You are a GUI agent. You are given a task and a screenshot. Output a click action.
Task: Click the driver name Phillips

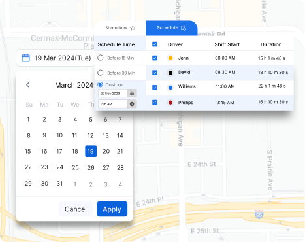185,103
